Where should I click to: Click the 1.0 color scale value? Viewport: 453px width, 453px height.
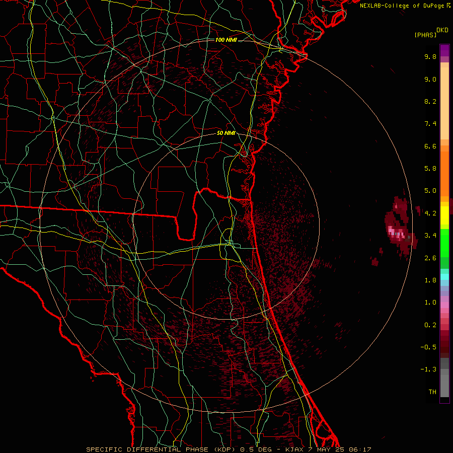pyautogui.click(x=430, y=303)
